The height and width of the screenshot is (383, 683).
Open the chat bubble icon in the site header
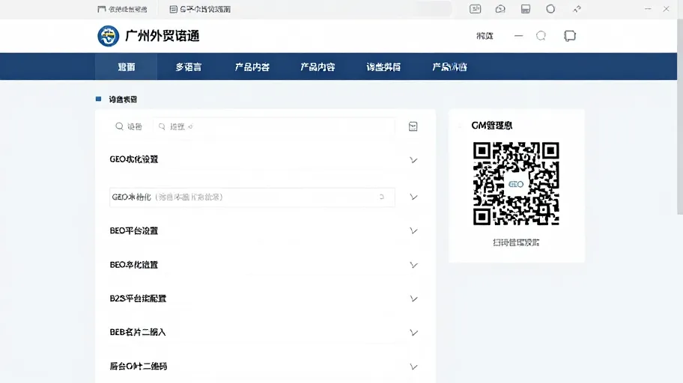[x=570, y=36]
